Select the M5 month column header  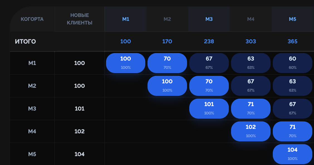point(293,19)
